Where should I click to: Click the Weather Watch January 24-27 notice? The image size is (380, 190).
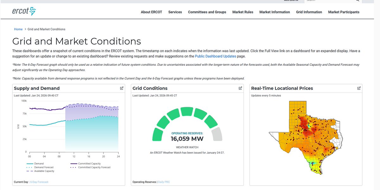point(187,152)
